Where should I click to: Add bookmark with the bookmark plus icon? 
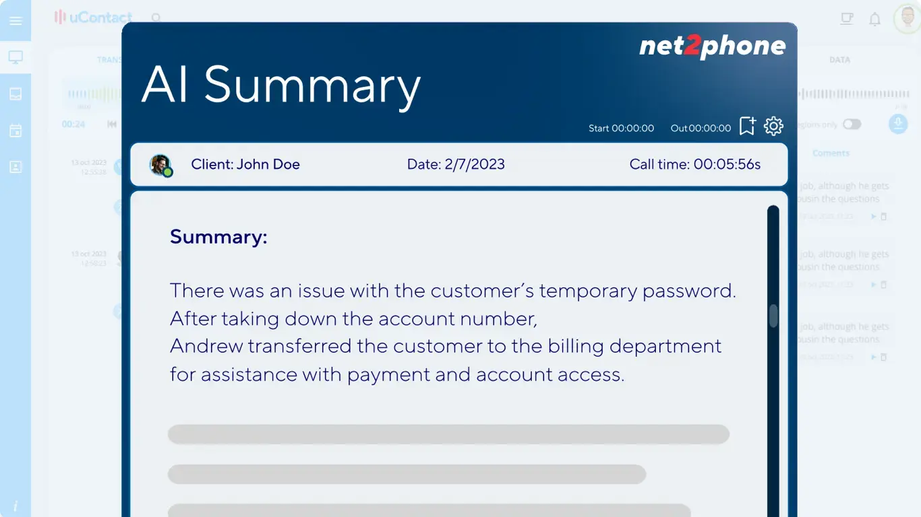tap(747, 126)
